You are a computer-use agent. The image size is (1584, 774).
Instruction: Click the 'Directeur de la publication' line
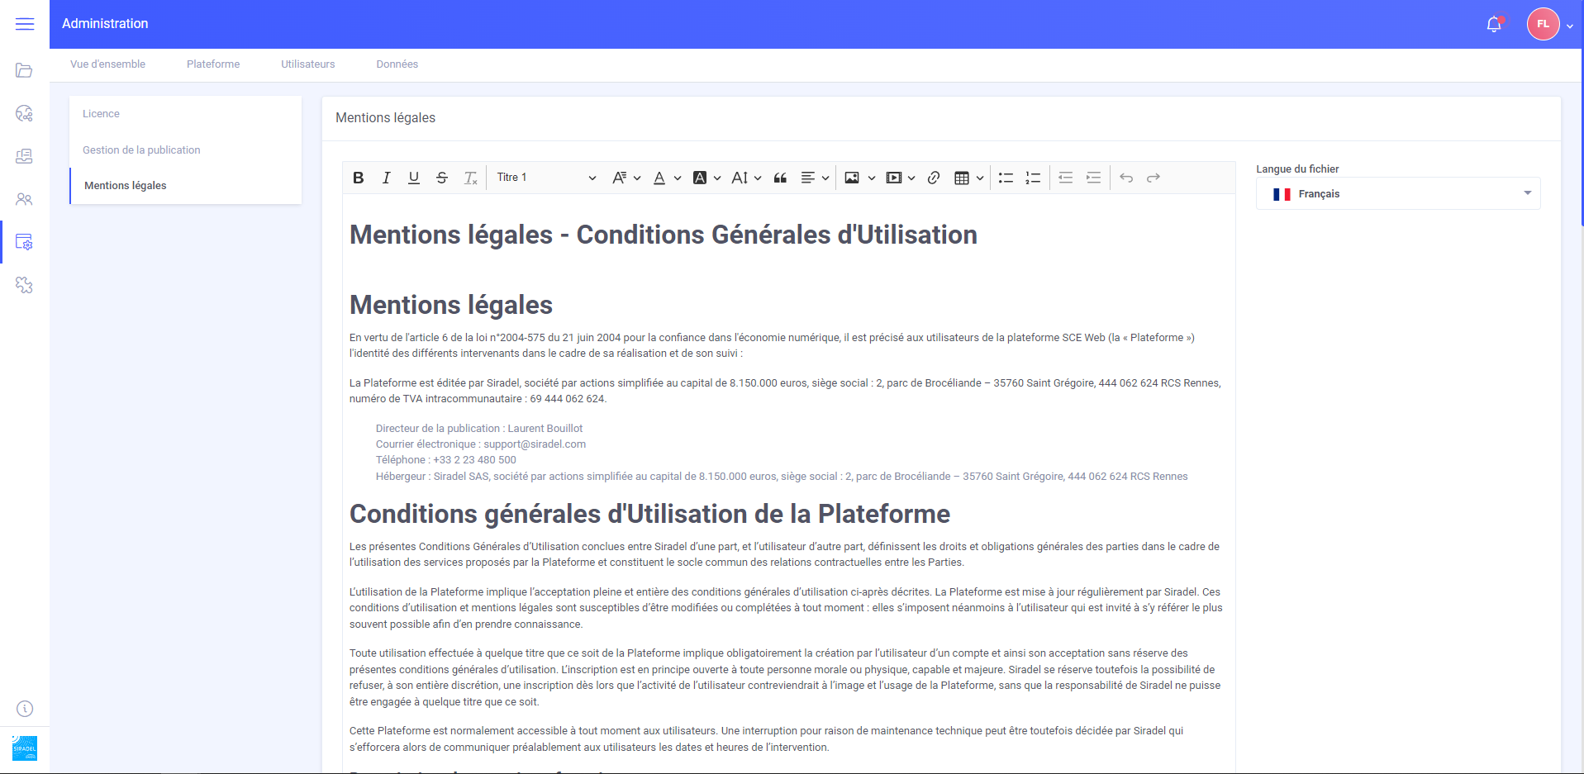point(479,429)
